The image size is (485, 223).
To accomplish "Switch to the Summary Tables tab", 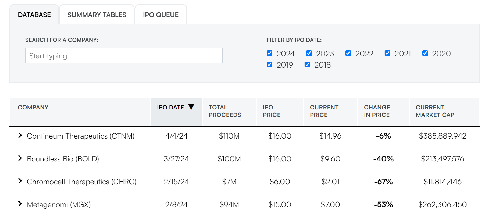I will point(97,15).
